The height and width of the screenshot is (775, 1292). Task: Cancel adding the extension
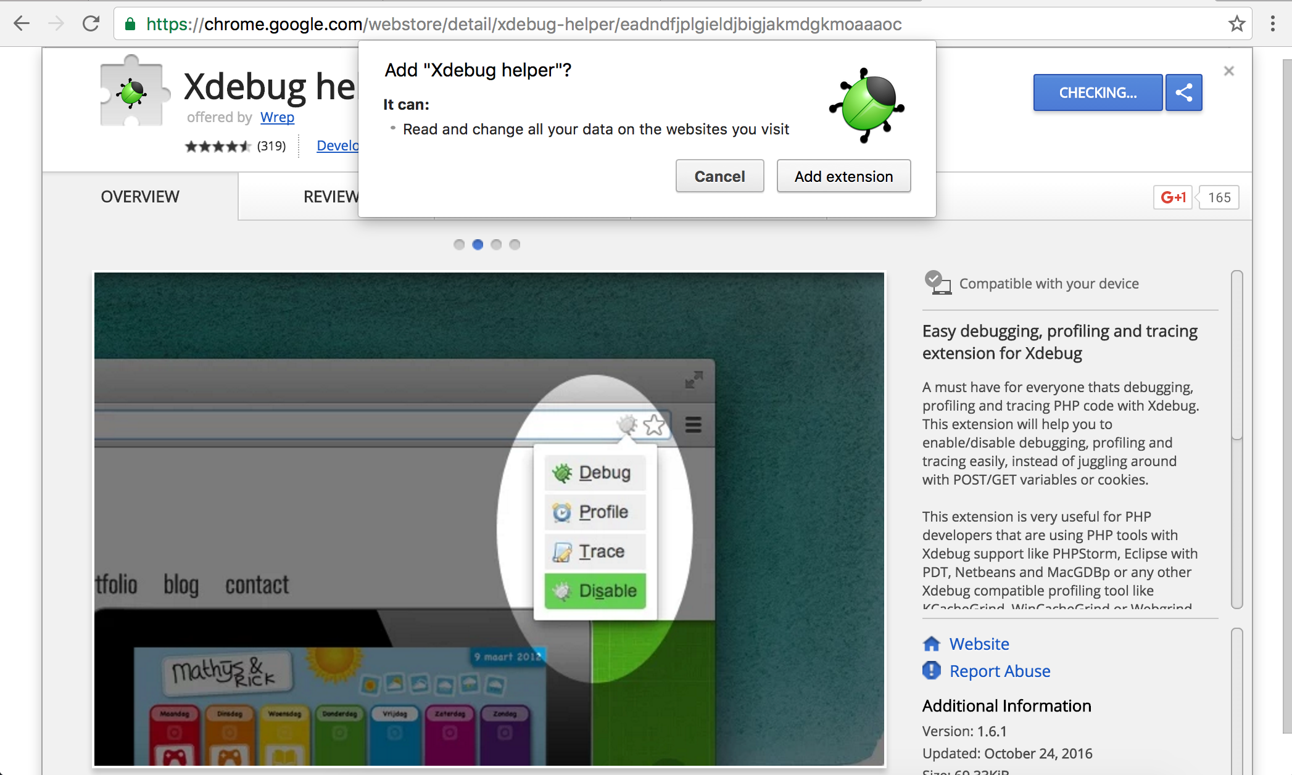pyautogui.click(x=719, y=176)
